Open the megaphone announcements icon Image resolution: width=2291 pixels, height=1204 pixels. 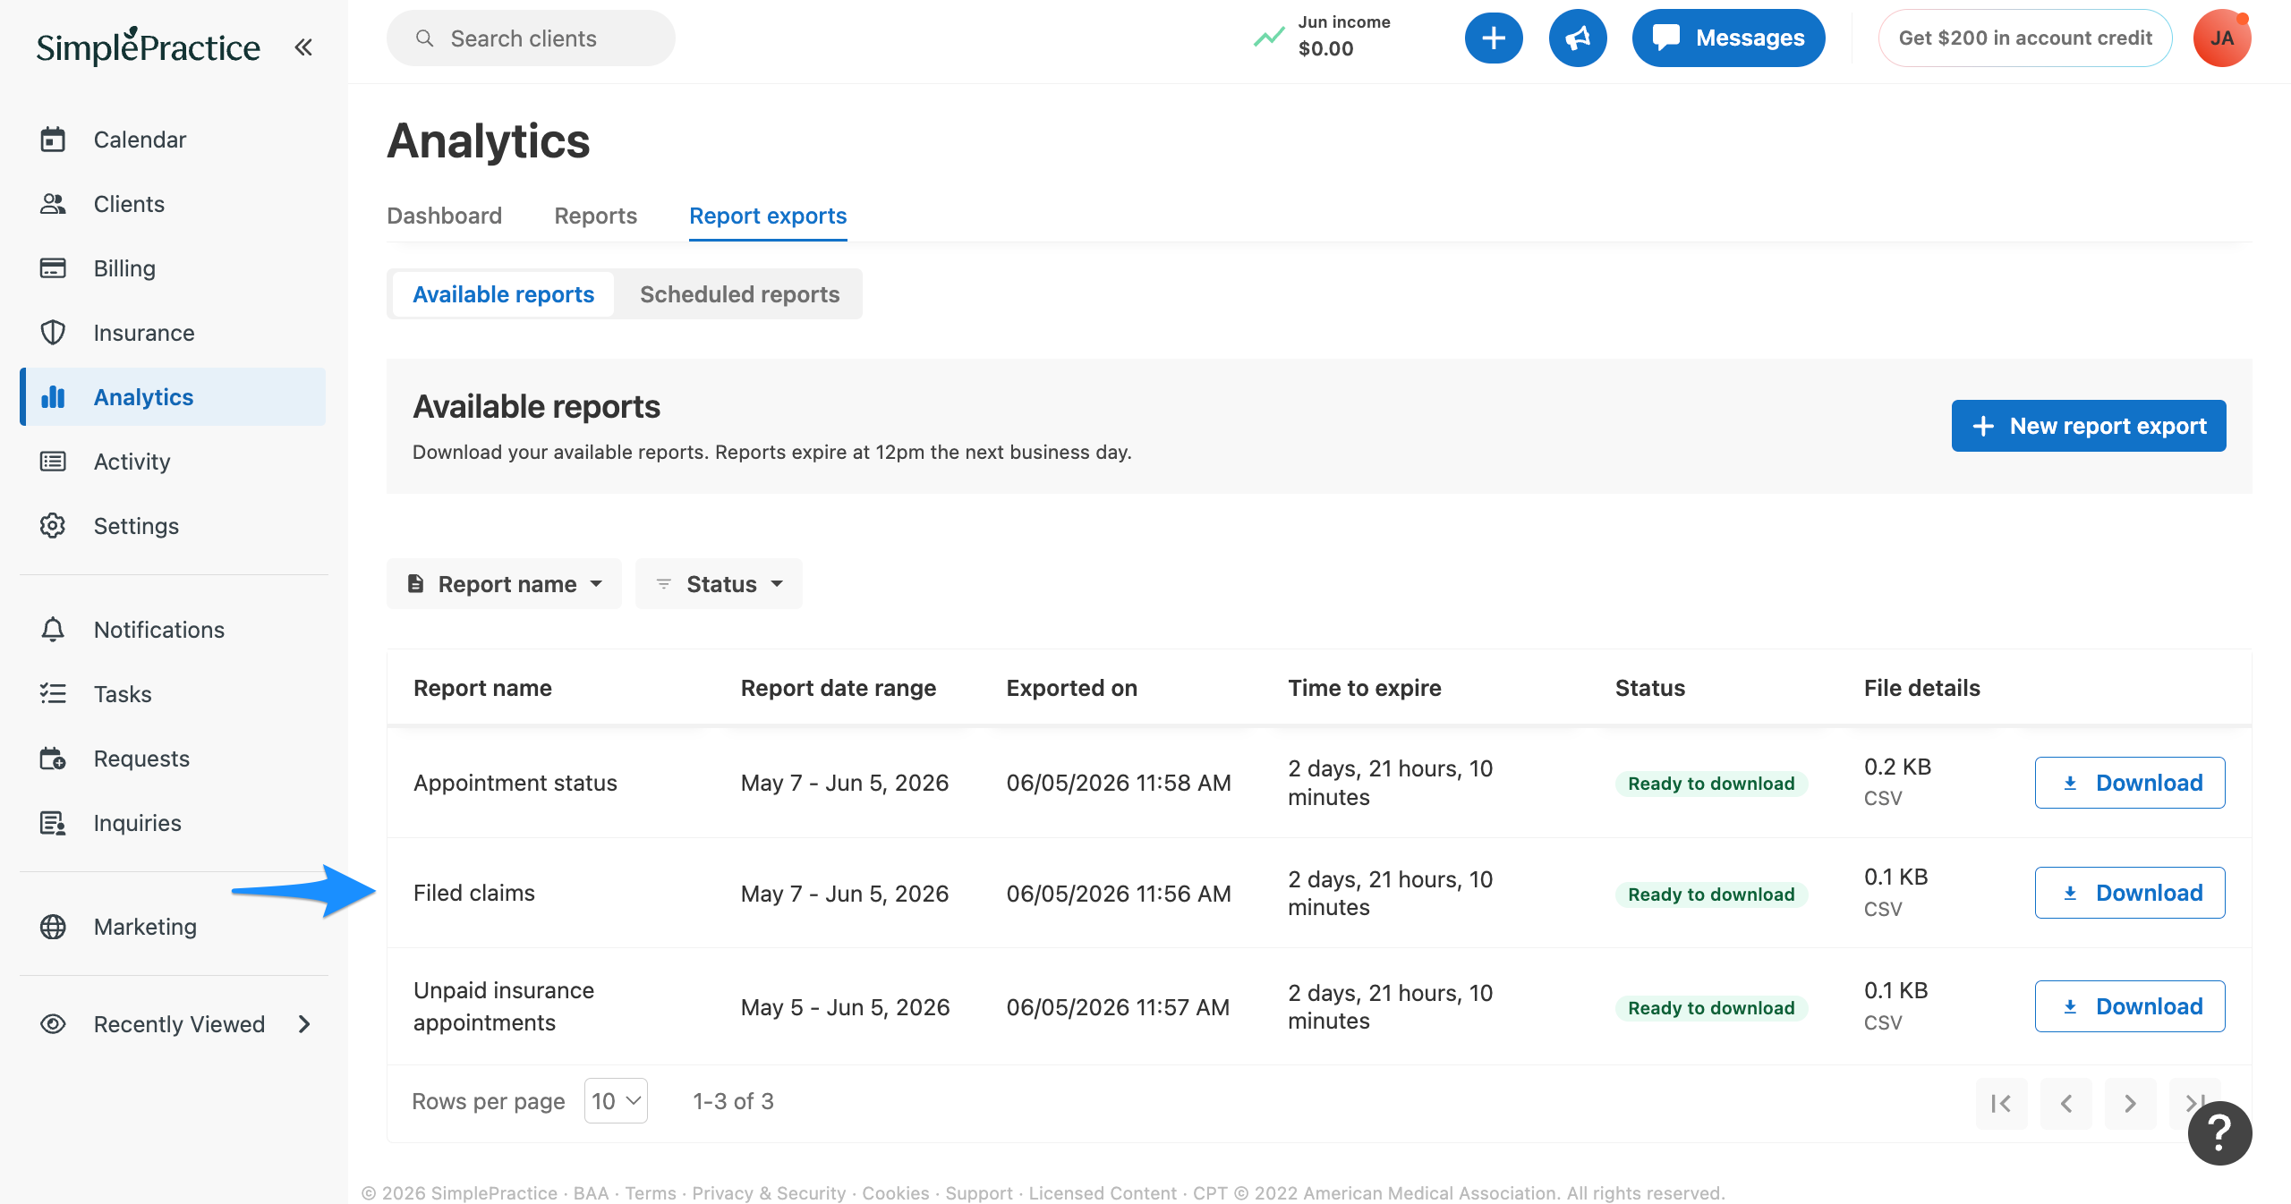1578,38
